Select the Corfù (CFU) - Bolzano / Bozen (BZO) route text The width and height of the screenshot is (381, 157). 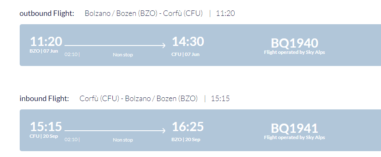point(138,99)
